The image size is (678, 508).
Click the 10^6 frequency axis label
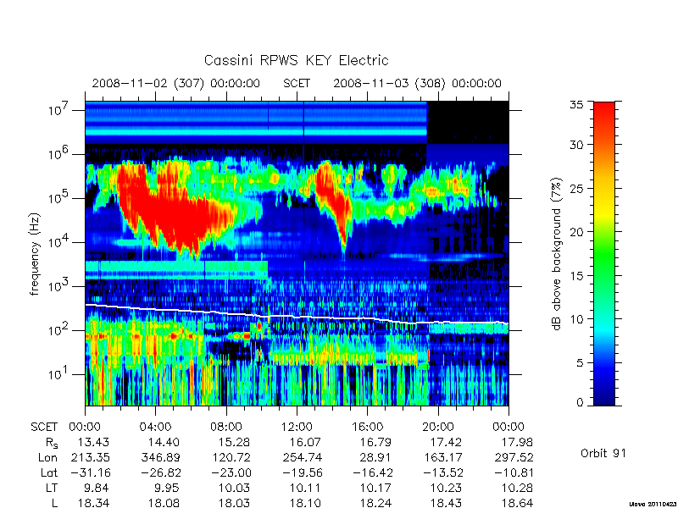58,154
